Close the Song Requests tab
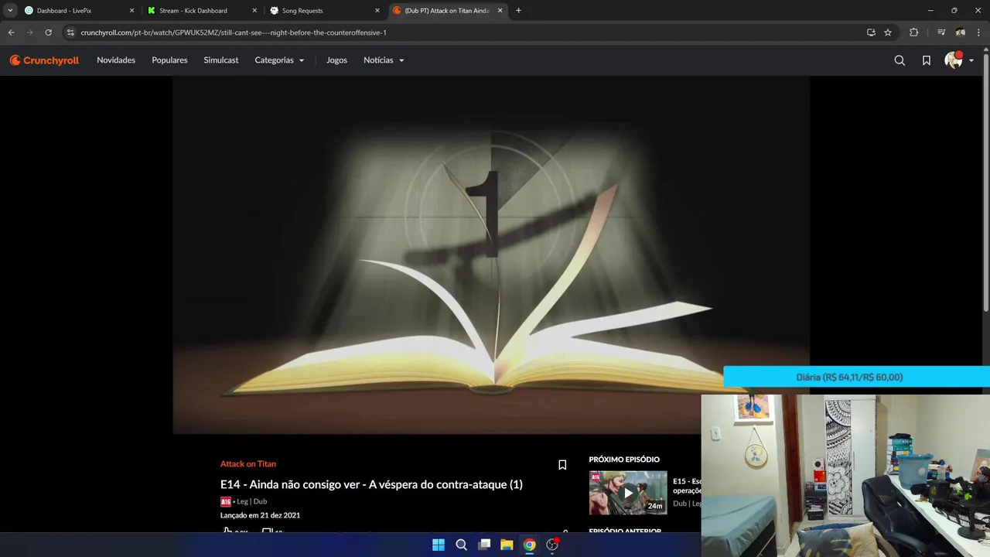The width and height of the screenshot is (990, 557). 377,11
